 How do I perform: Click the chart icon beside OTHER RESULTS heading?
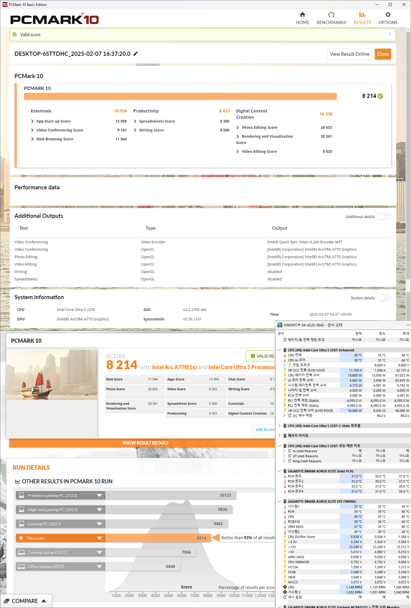point(17,481)
